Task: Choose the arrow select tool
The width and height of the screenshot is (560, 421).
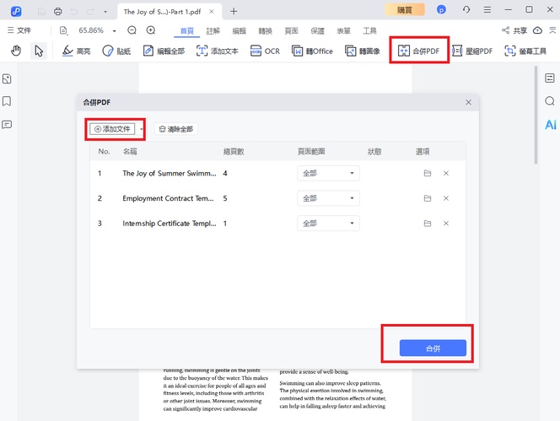Action: 39,51
